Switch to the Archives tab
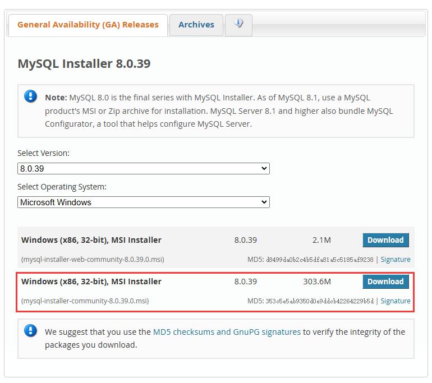This screenshot has height=383, width=432. tap(196, 25)
